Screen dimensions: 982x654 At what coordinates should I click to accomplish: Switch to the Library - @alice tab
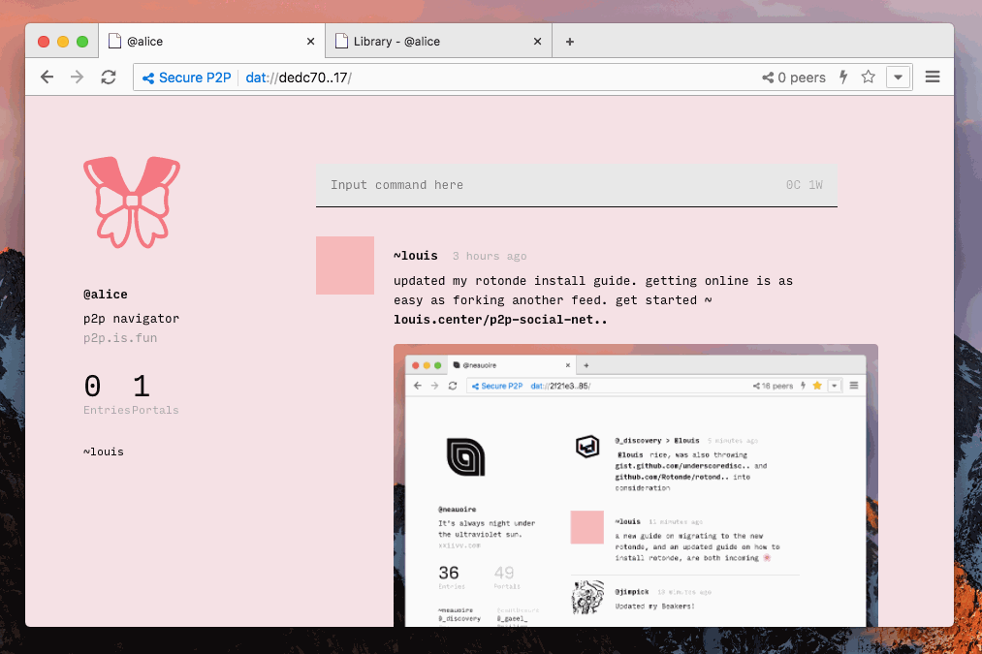438,42
